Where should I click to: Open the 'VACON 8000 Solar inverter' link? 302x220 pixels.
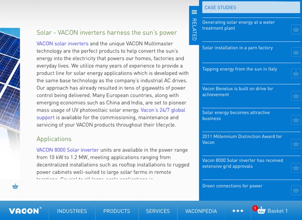68,150
